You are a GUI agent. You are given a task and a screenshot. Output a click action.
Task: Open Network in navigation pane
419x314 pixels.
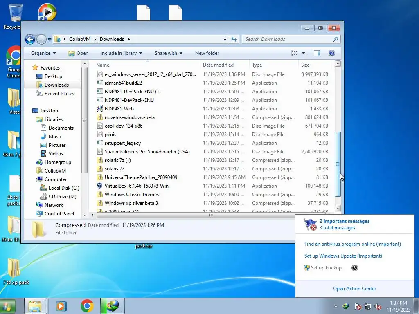click(x=54, y=205)
